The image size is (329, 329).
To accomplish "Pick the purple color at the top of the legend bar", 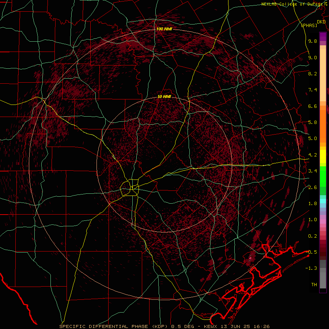I will (x=323, y=37).
